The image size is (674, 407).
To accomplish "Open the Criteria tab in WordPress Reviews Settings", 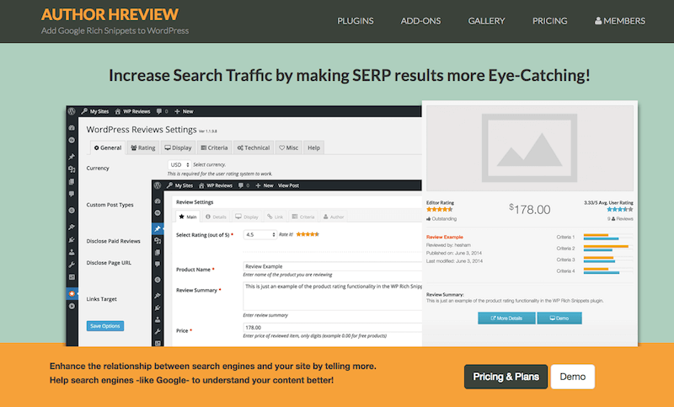I will pos(215,147).
